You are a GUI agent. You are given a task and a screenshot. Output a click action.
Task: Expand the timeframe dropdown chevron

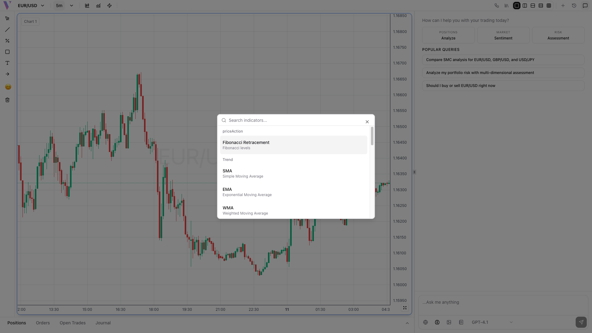point(72,6)
